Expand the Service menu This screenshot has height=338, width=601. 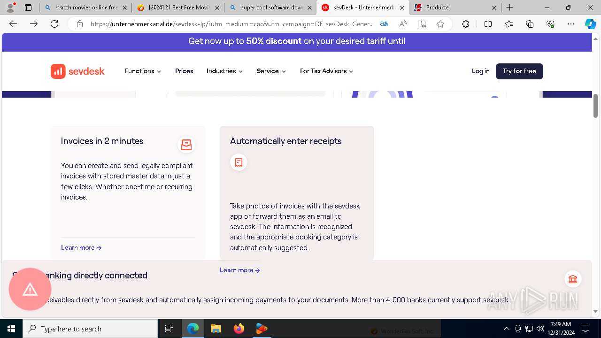point(271,71)
